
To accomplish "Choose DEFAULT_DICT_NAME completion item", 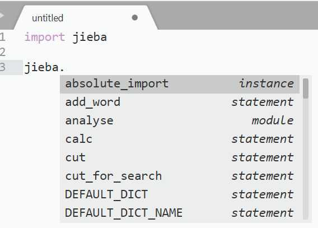I will pos(180,213).
